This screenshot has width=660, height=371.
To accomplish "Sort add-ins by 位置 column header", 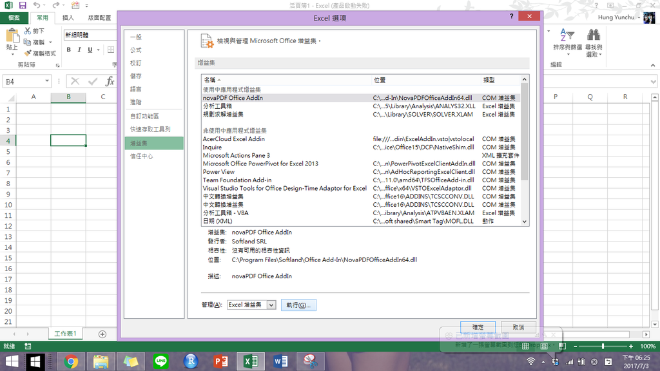I will point(426,80).
